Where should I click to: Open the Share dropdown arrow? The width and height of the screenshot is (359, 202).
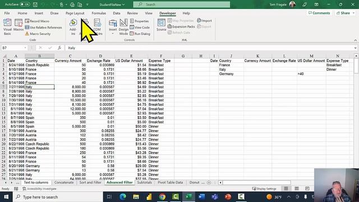coord(353,13)
